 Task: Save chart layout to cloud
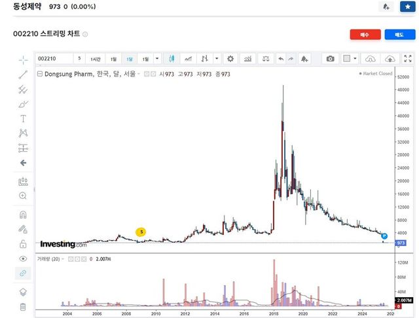(390, 58)
